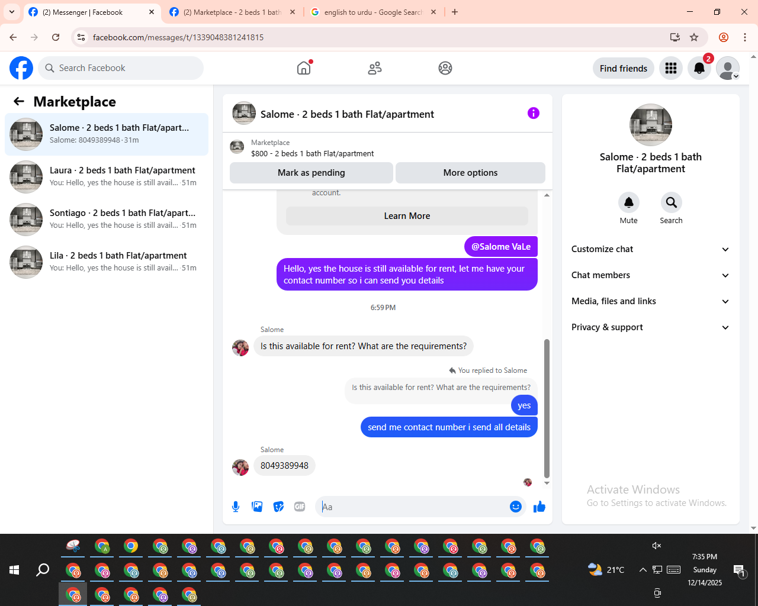Screen dimensions: 758x606
Task: Open the account profile avatar menu
Action: (728, 68)
